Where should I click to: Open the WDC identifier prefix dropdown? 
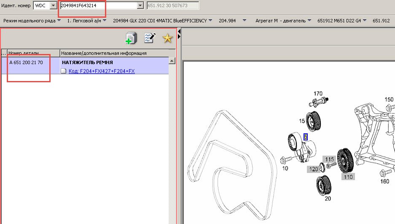(53, 5)
